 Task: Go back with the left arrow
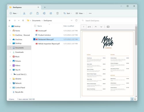pos(10,20)
